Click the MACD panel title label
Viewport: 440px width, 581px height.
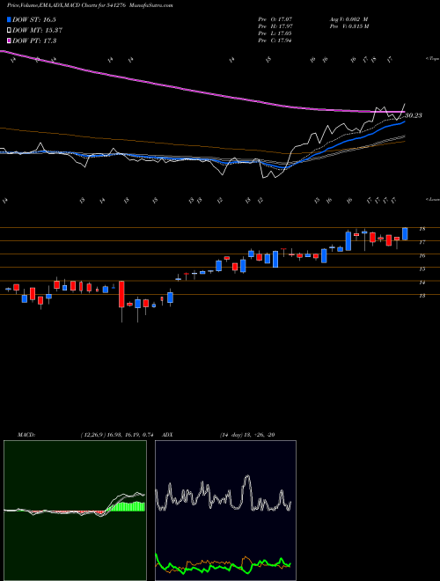tap(26, 435)
